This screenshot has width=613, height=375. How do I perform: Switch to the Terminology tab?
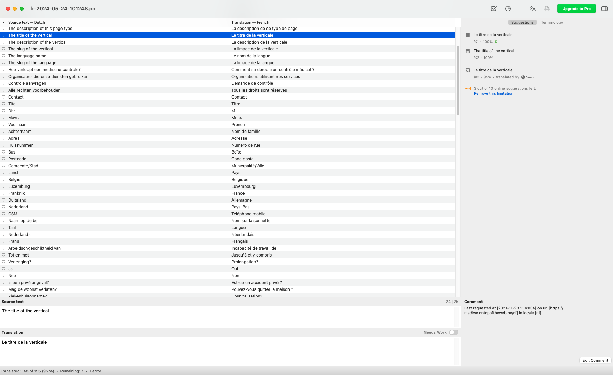pyautogui.click(x=552, y=22)
